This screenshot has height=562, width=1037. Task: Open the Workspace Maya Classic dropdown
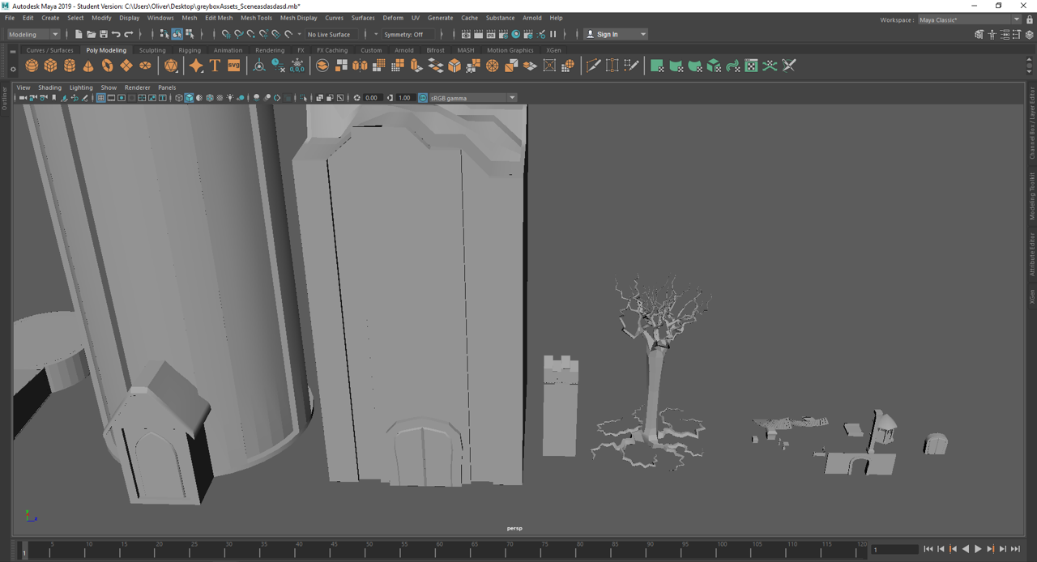click(969, 19)
